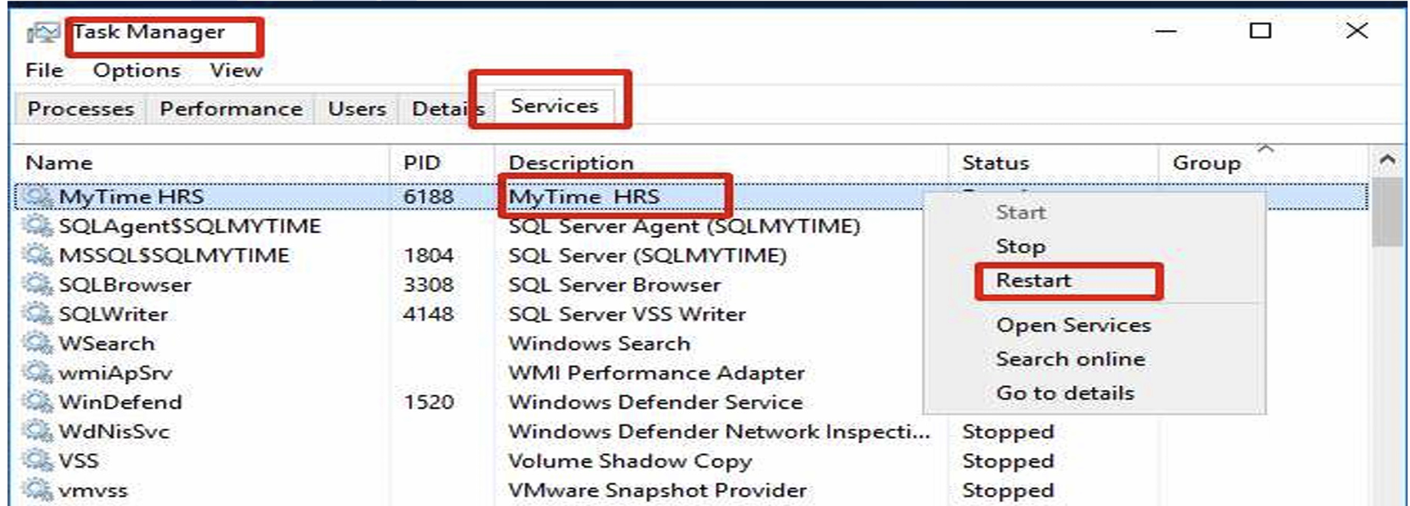Click the SQLBrowser service gear icon
The width and height of the screenshot is (1410, 506).
coord(37,285)
